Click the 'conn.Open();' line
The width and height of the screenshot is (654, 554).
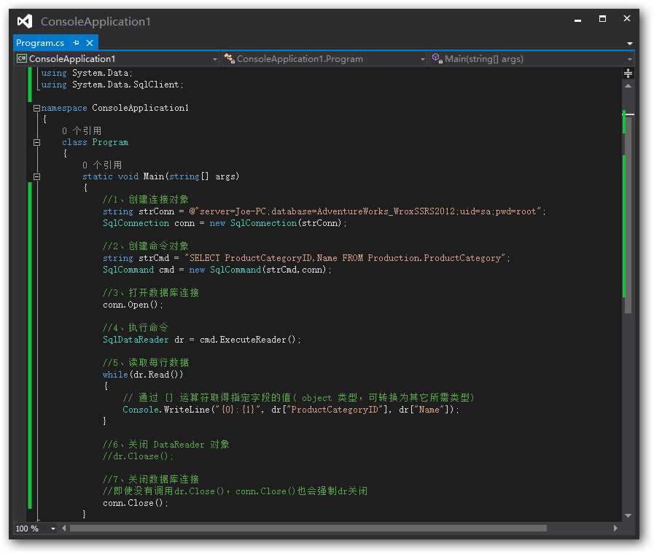[133, 305]
